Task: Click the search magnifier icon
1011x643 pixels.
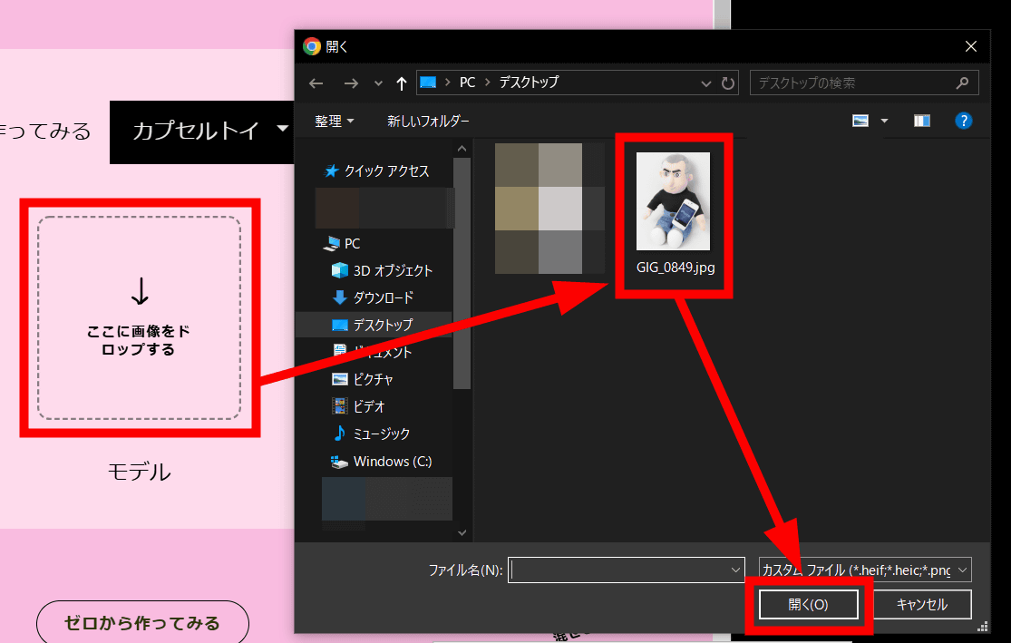Action: coord(962,83)
